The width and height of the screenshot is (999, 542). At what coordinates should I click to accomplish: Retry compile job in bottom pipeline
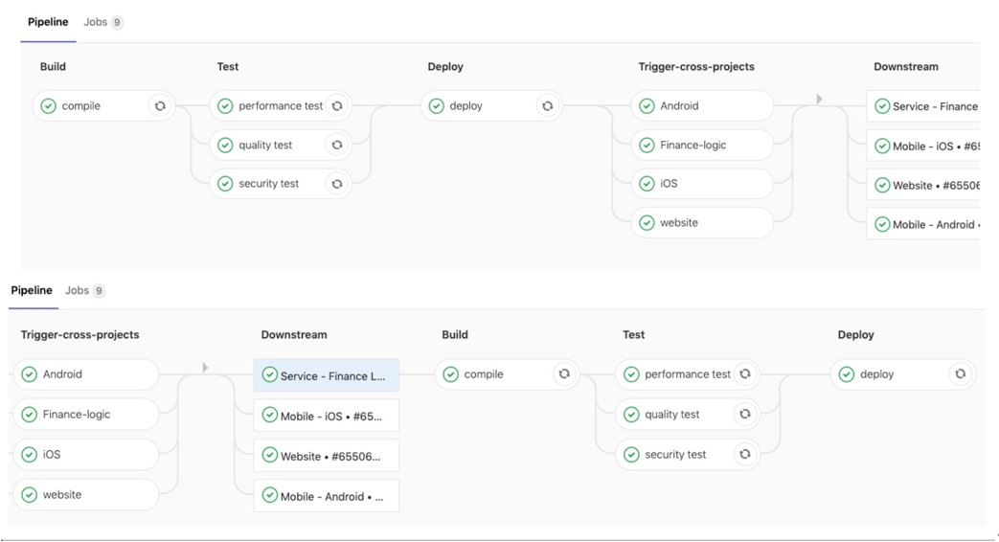coord(564,373)
